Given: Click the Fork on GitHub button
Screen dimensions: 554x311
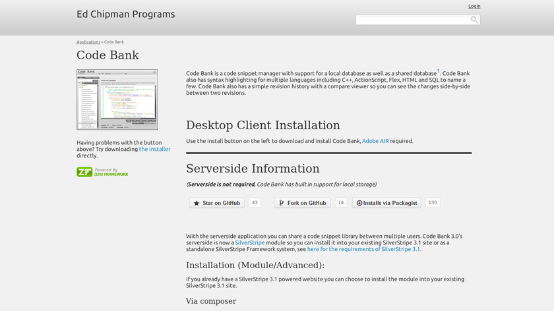Looking at the screenshot, I should click(302, 203).
